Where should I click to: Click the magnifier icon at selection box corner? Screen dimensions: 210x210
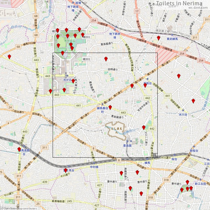[x=155, y=155]
